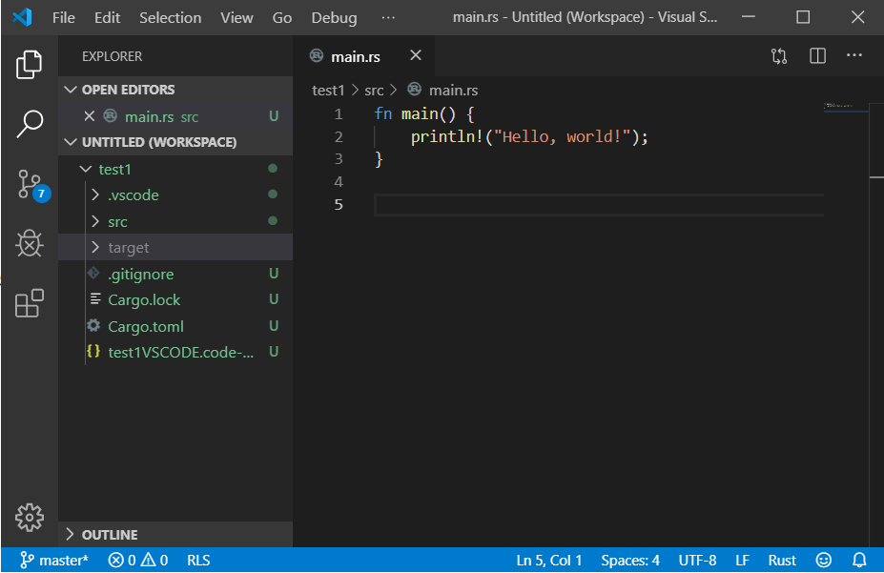Click the VS Code logo icon
Screen dimensions: 884x573
click(22, 17)
